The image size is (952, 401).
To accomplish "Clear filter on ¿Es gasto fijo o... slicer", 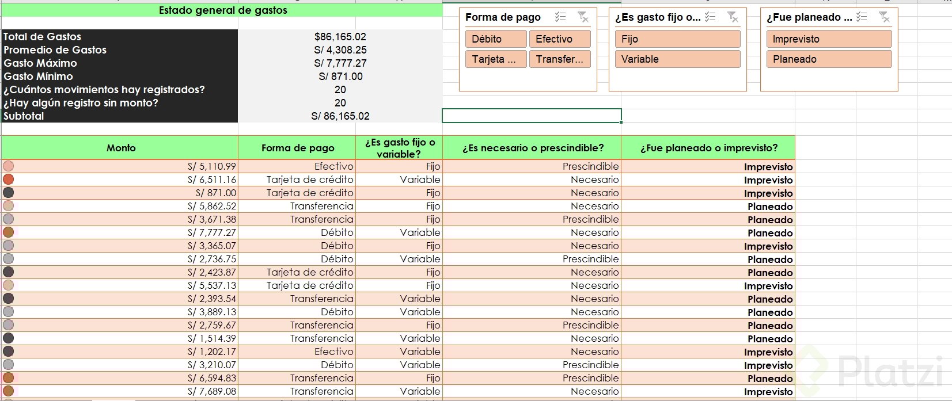I will (733, 17).
